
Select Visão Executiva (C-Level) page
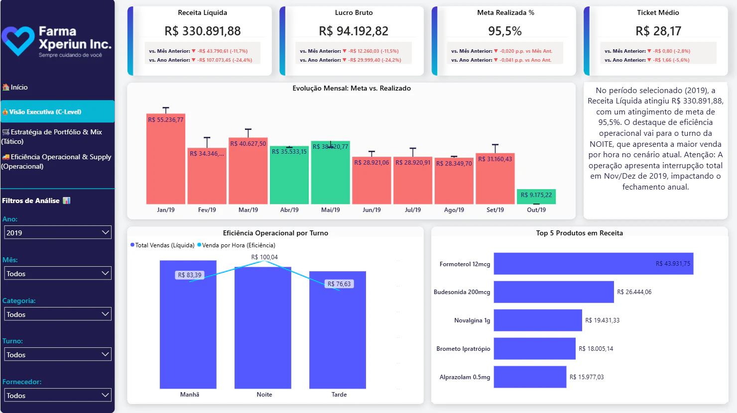point(57,111)
